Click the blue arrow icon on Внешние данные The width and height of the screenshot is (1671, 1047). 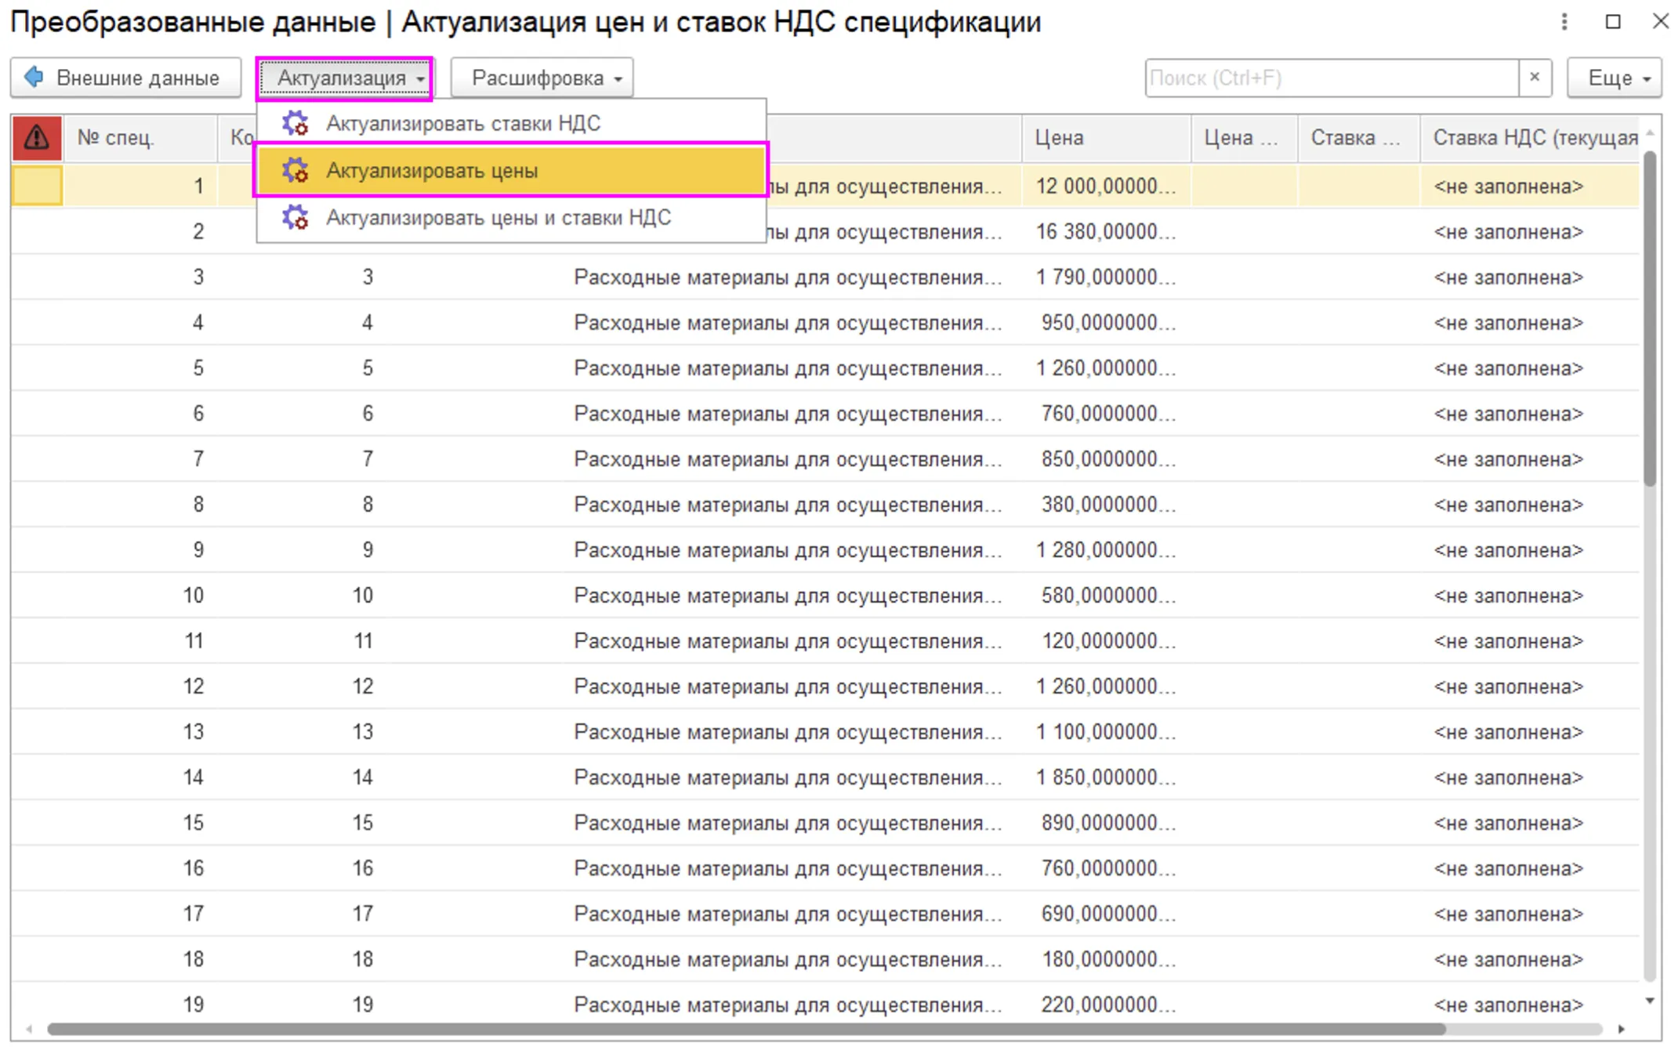pyautogui.click(x=34, y=78)
